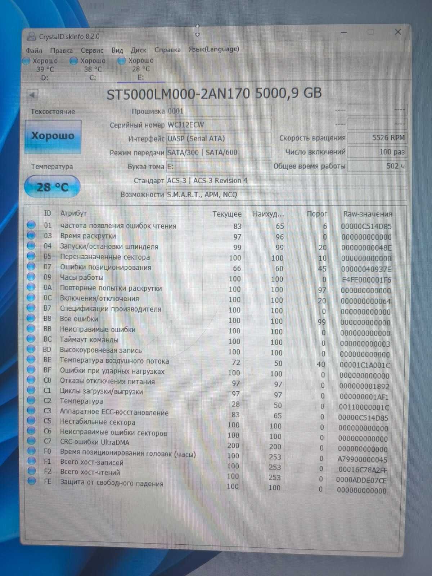Click the Возможности field S.M.A.R.T., APM, NCQ

(287, 194)
